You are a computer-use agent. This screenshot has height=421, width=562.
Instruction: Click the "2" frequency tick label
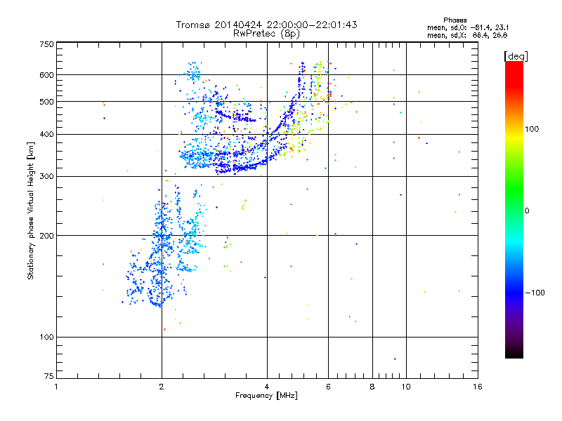[162, 387]
